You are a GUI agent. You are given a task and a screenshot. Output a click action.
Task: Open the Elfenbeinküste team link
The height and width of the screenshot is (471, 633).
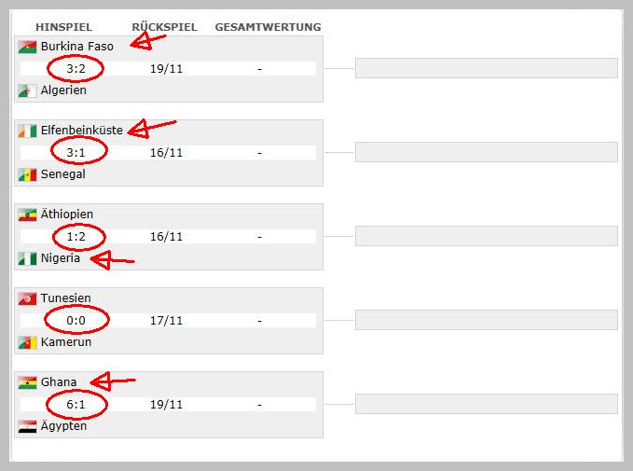point(82,131)
